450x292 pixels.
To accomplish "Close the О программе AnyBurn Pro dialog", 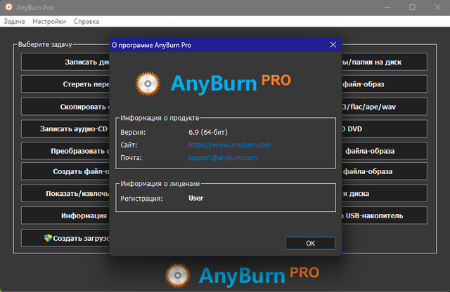I will point(333,45).
